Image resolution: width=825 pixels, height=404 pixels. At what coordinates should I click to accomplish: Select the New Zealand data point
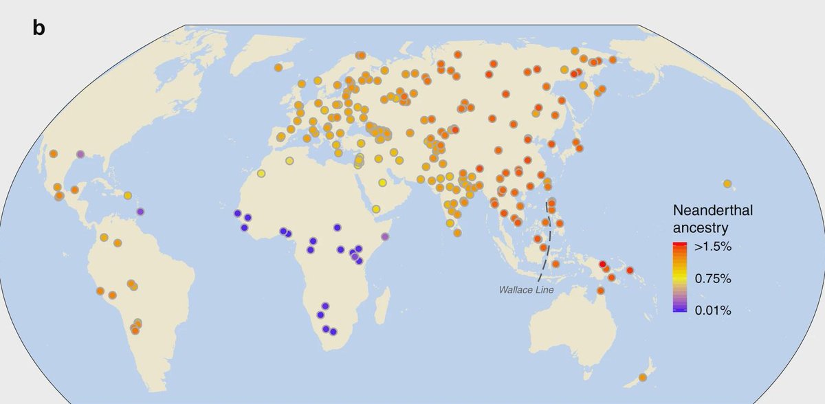pos(642,377)
